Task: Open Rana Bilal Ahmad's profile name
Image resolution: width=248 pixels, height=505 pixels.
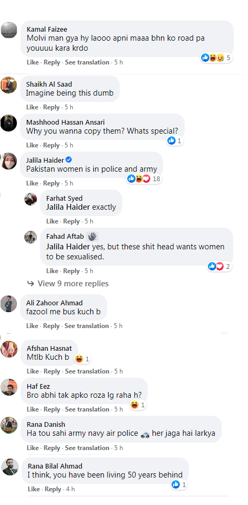Action: pos(55,466)
